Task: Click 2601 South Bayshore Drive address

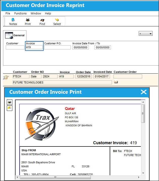Action: tap(38, 162)
